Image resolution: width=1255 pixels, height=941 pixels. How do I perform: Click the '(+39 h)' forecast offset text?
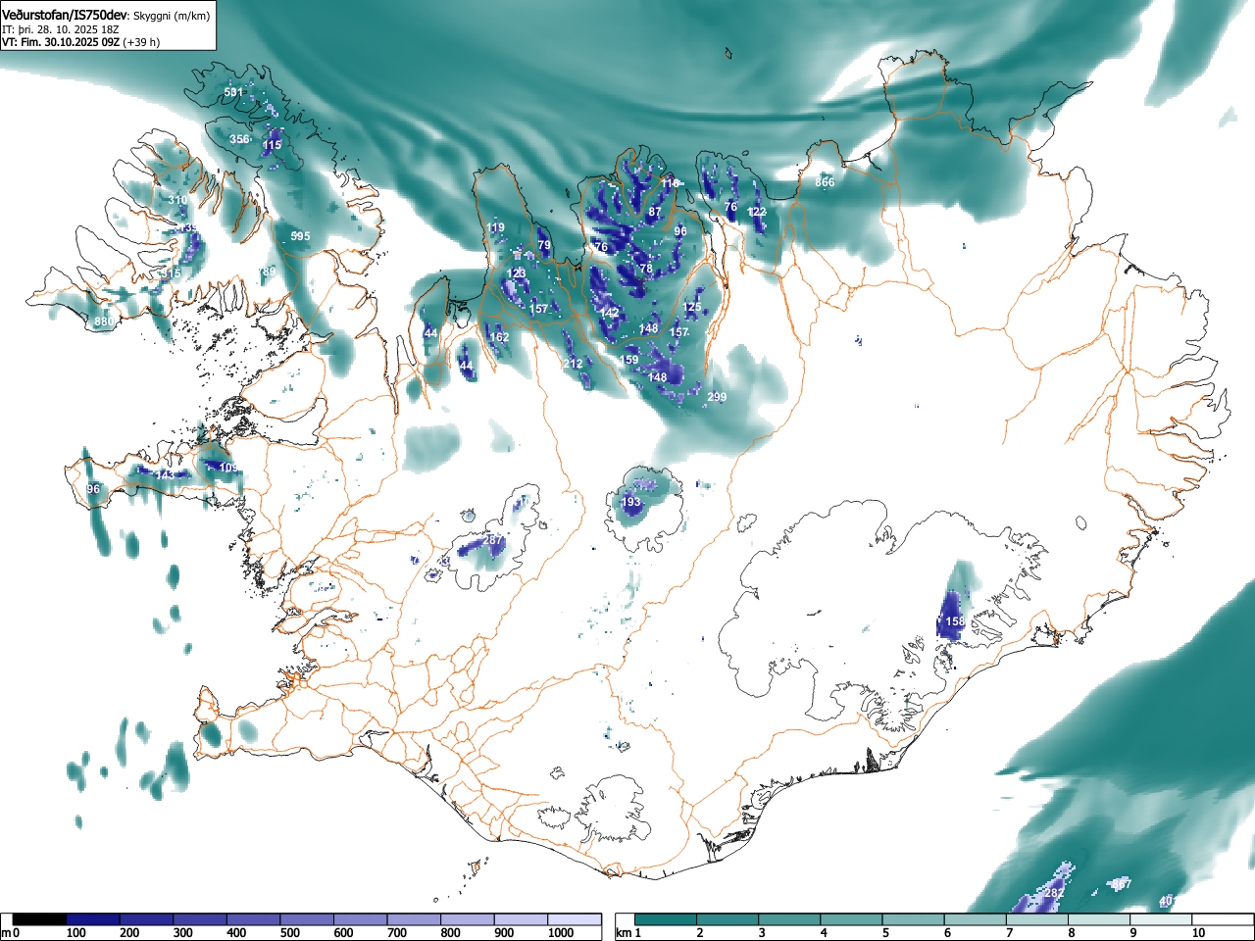point(141,42)
